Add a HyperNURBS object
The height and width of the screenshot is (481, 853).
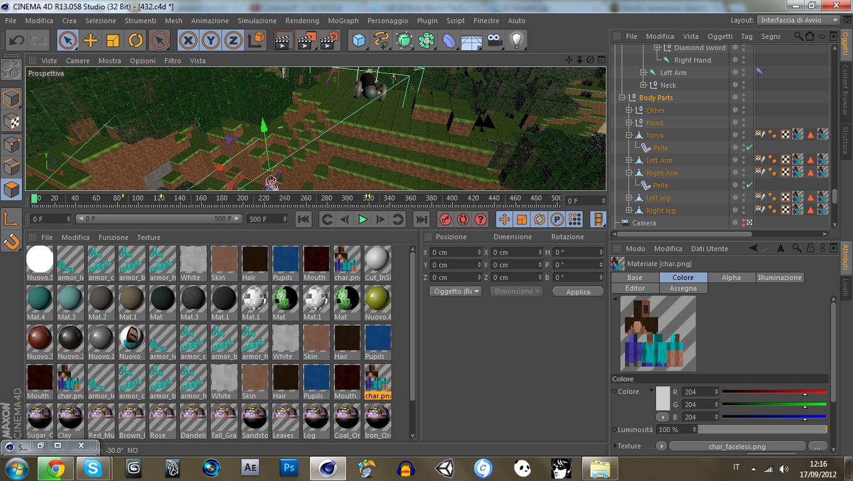pos(404,41)
